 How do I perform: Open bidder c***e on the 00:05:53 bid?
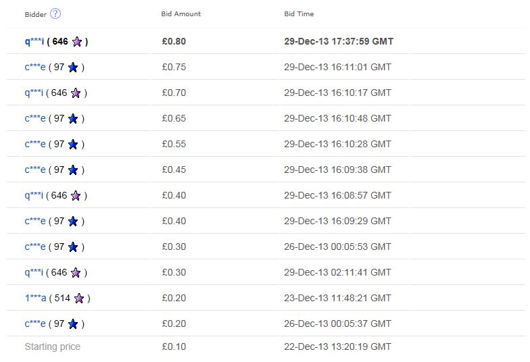(35, 247)
